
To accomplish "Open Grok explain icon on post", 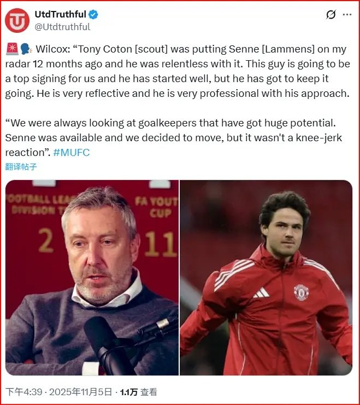I will pyautogui.click(x=331, y=15).
